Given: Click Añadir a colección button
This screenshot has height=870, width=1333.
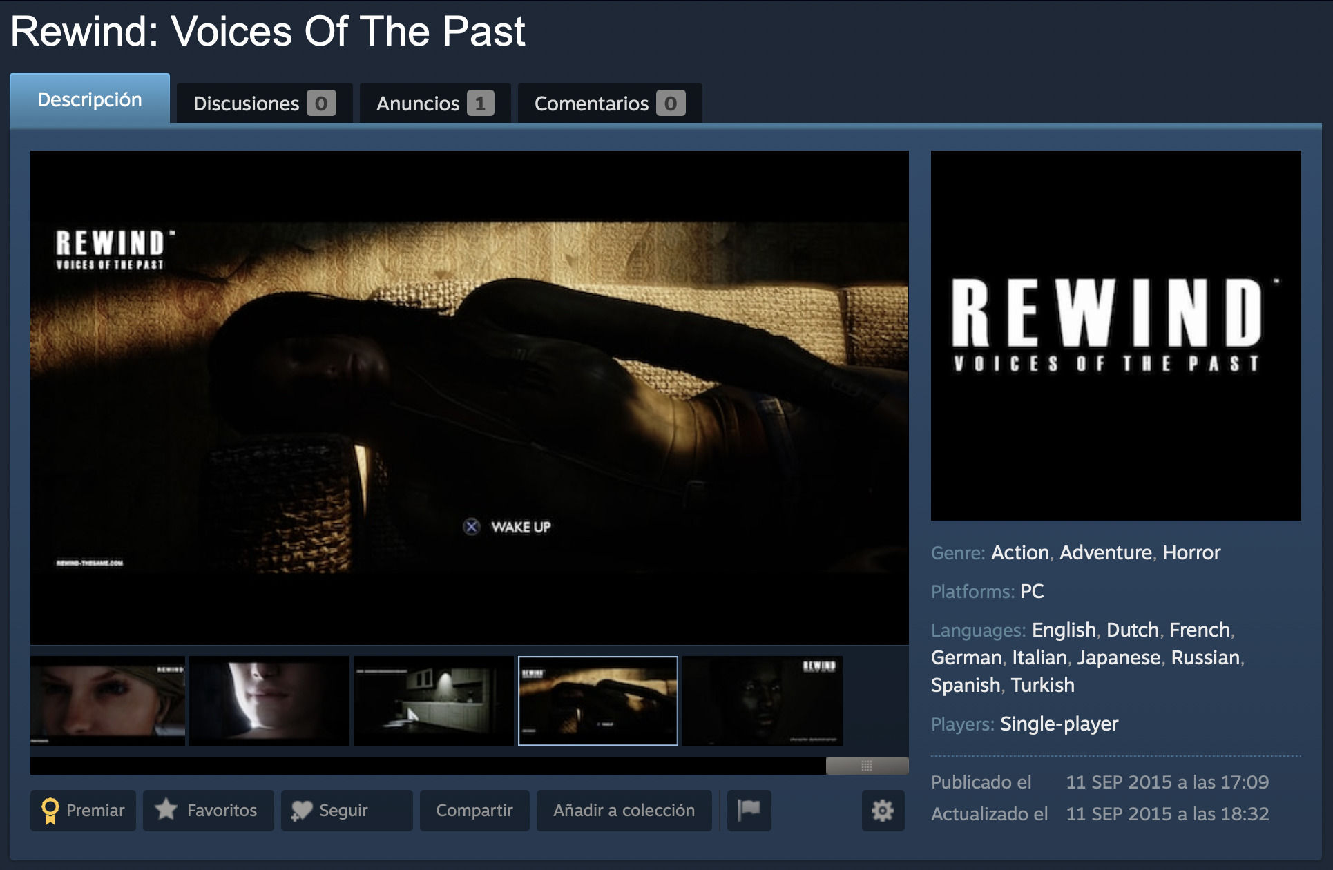Looking at the screenshot, I should click(624, 810).
